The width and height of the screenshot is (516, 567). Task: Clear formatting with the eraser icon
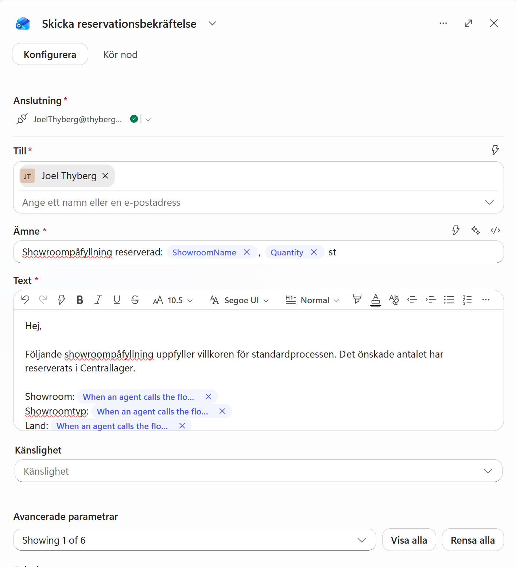coord(394,300)
